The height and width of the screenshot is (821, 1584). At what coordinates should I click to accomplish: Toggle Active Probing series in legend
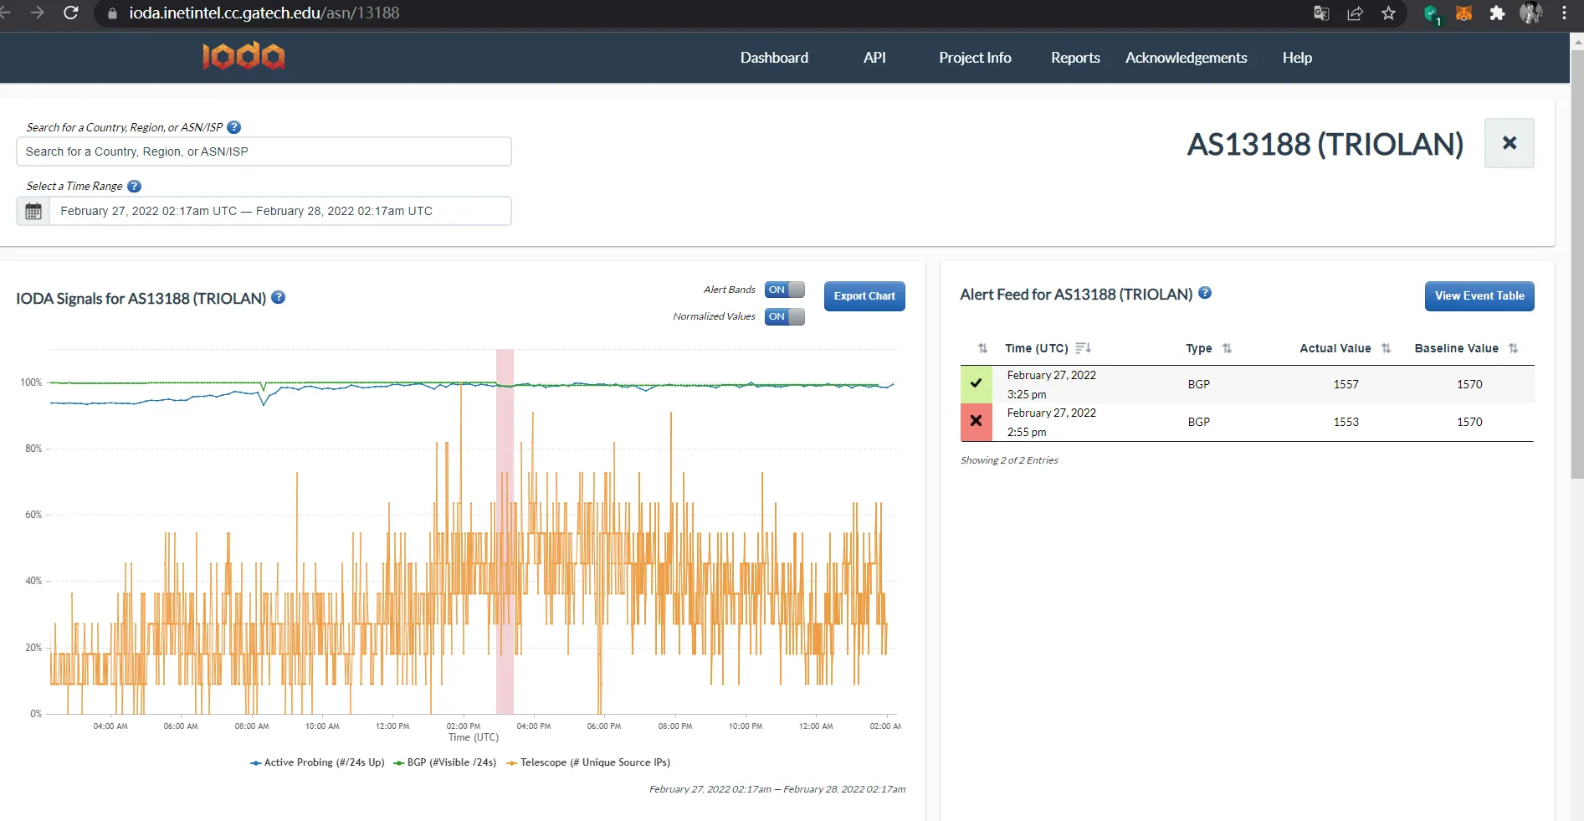click(317, 762)
